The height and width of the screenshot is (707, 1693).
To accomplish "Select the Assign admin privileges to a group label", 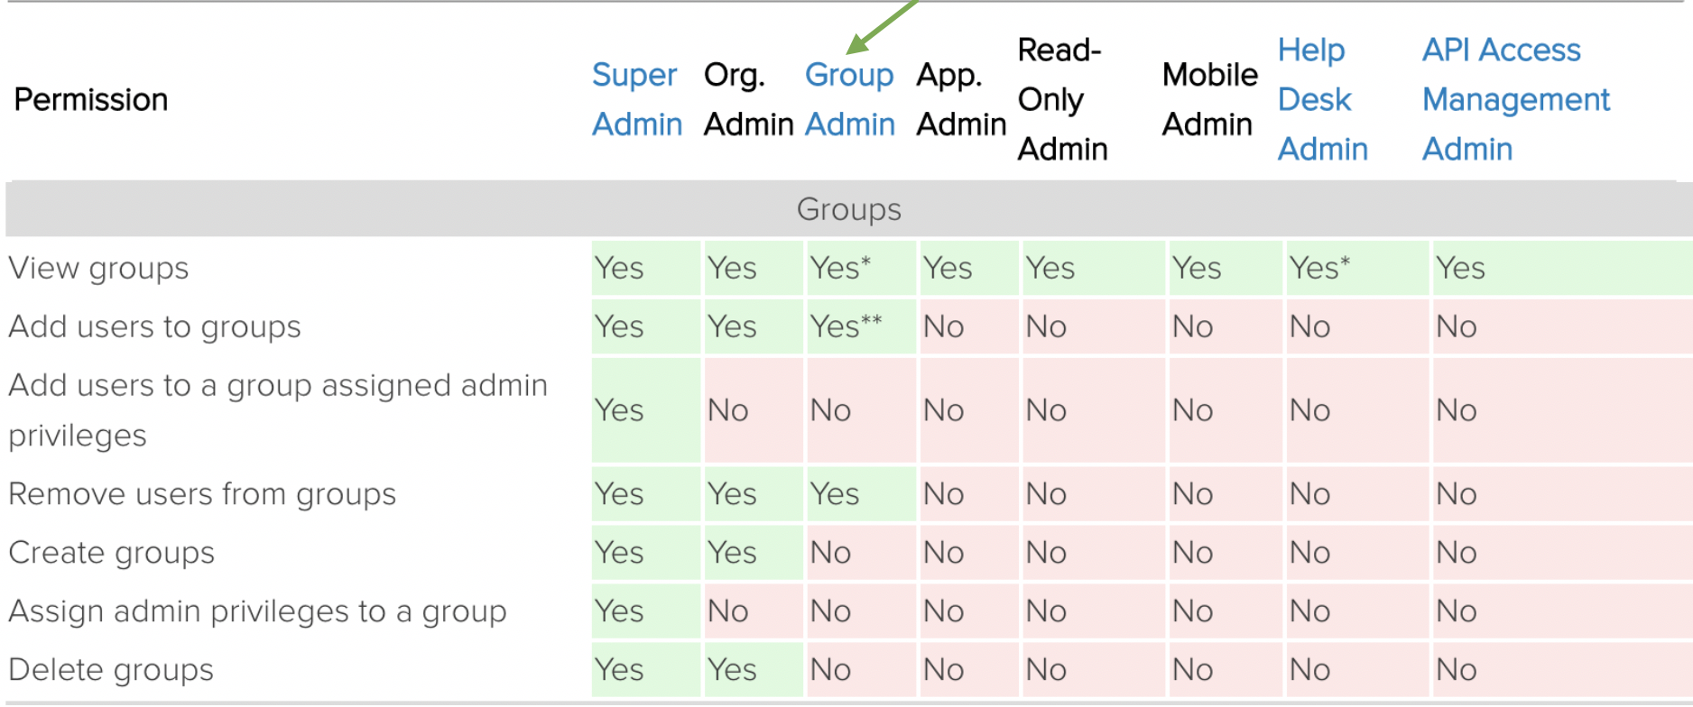I will 257,611.
